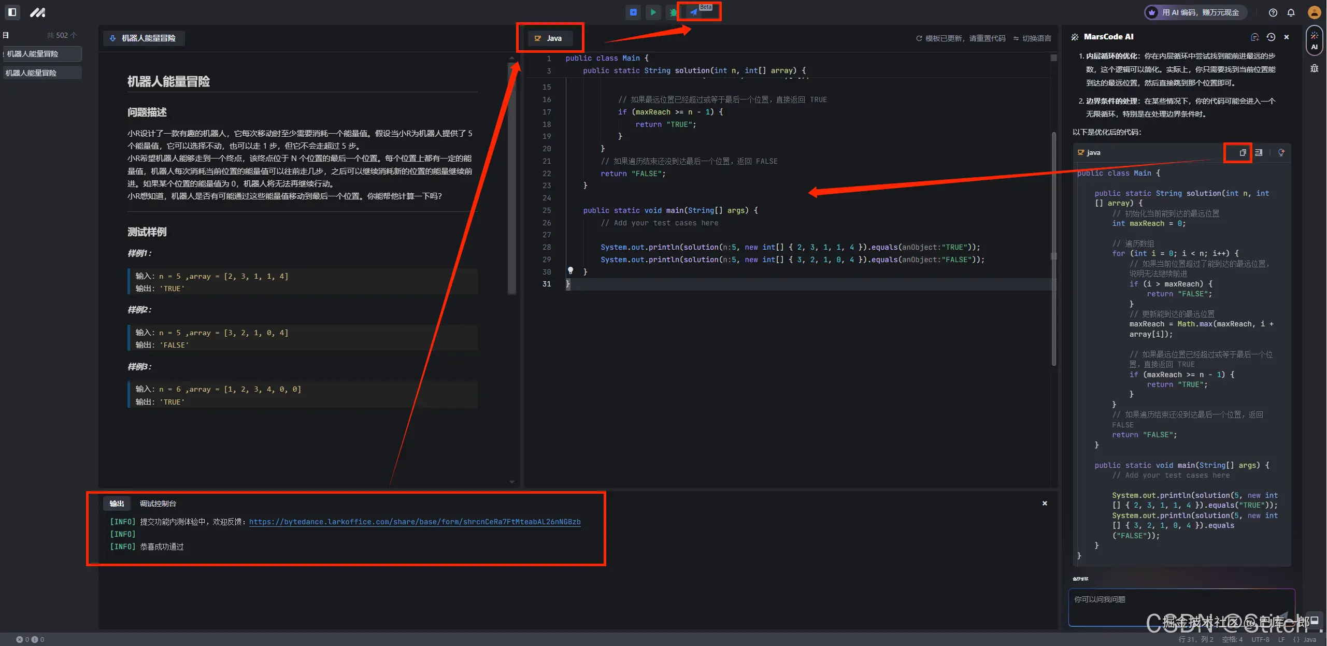The image size is (1327, 646).
Task: Switch to 调试控制台 debug console tab
Action: click(x=158, y=504)
